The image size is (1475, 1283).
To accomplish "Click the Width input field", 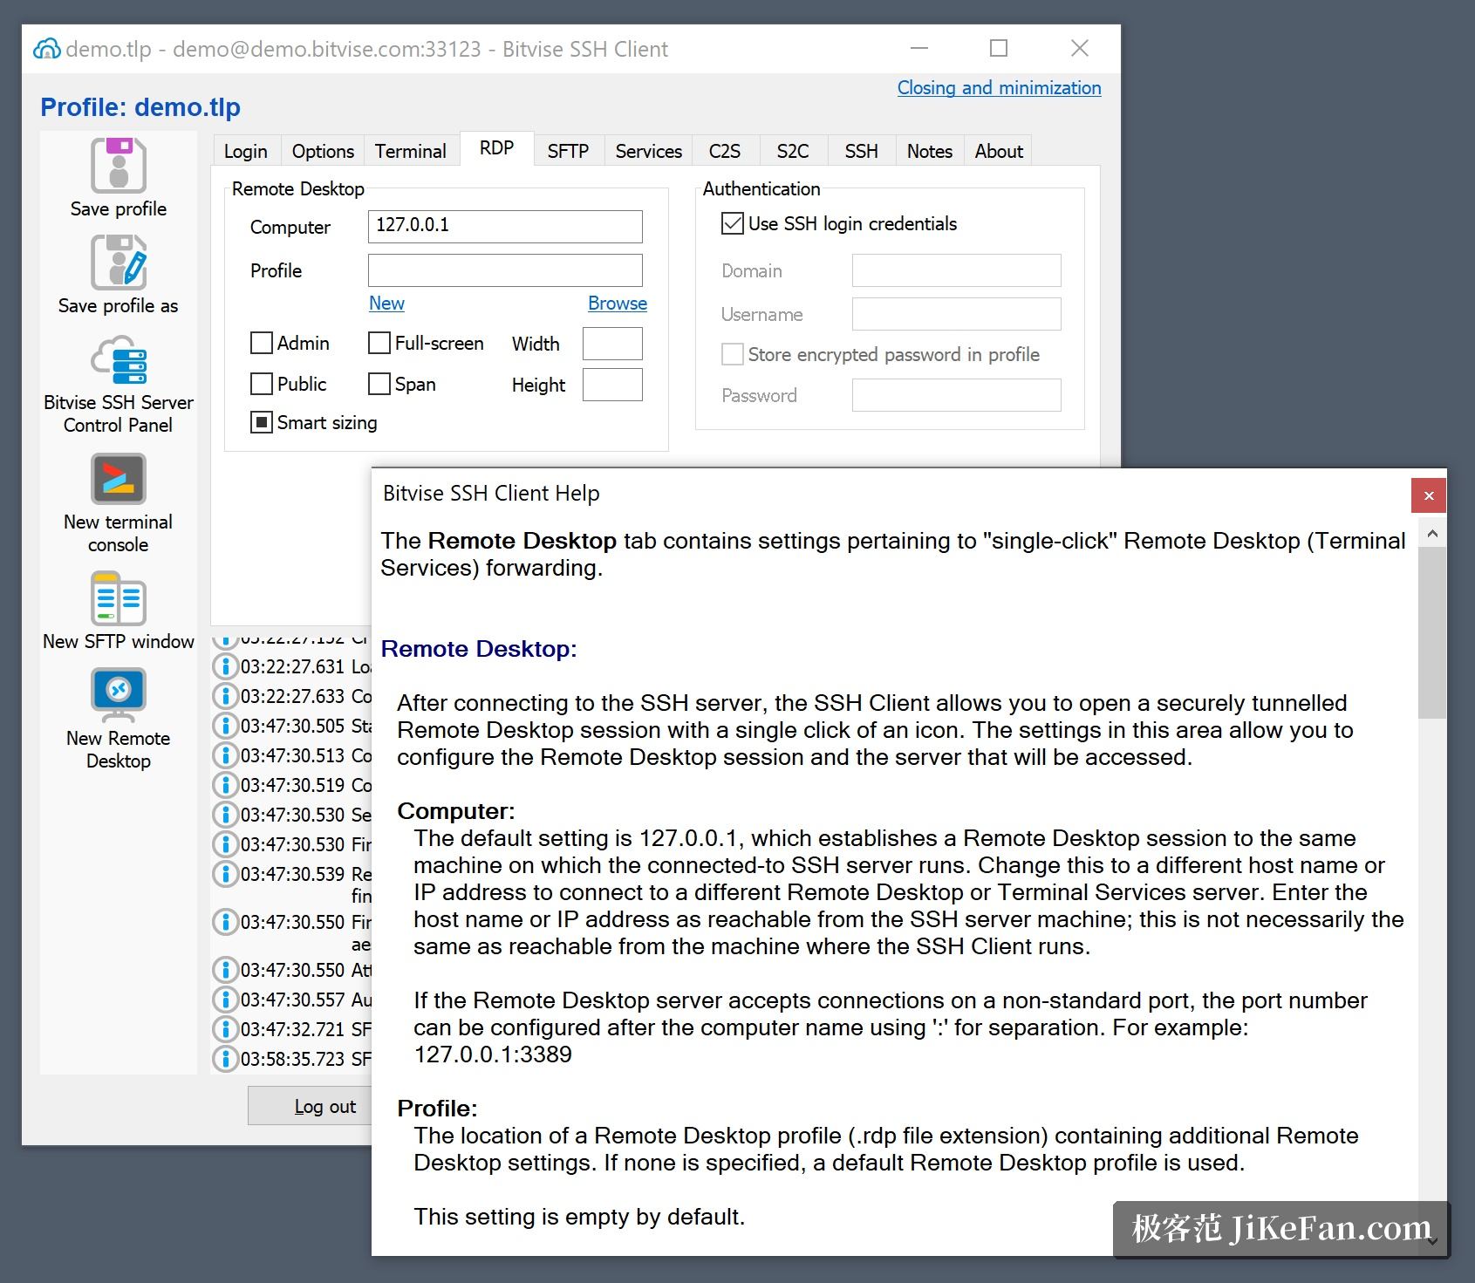I will tap(612, 344).
